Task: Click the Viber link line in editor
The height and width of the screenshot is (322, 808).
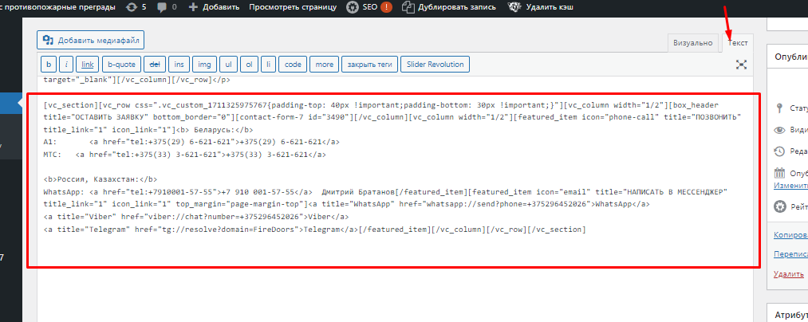Action: pos(196,217)
